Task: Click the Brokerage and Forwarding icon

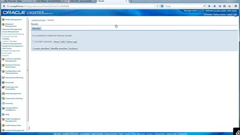Action: coord(3,87)
